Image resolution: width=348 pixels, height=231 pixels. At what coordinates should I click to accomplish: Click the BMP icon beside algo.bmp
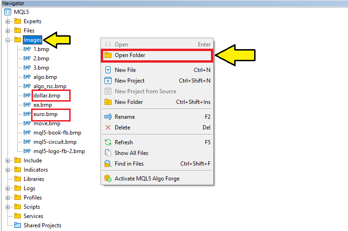(x=27, y=77)
